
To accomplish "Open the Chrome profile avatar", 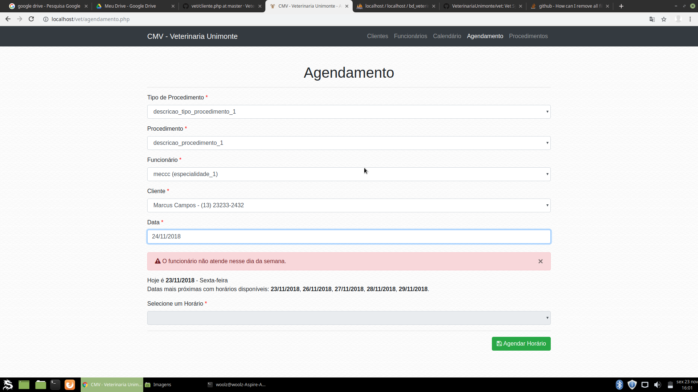I will click(678, 19).
